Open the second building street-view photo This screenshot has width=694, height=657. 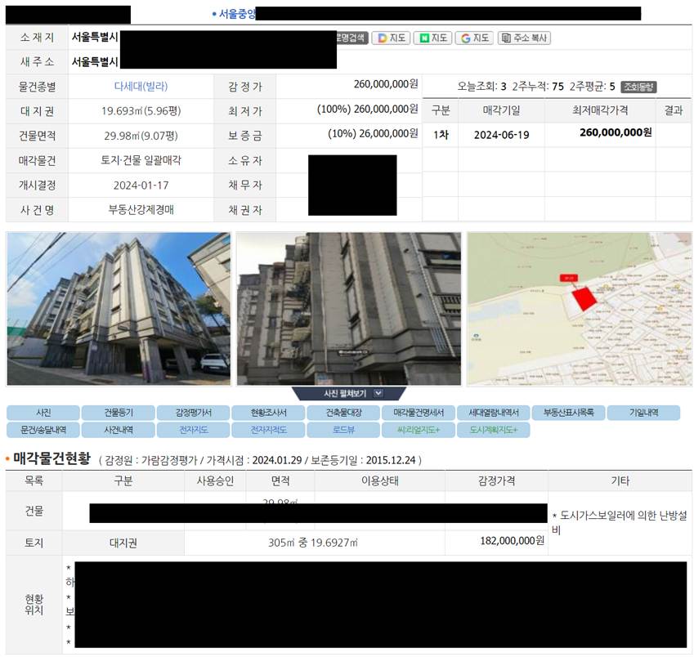(x=348, y=308)
